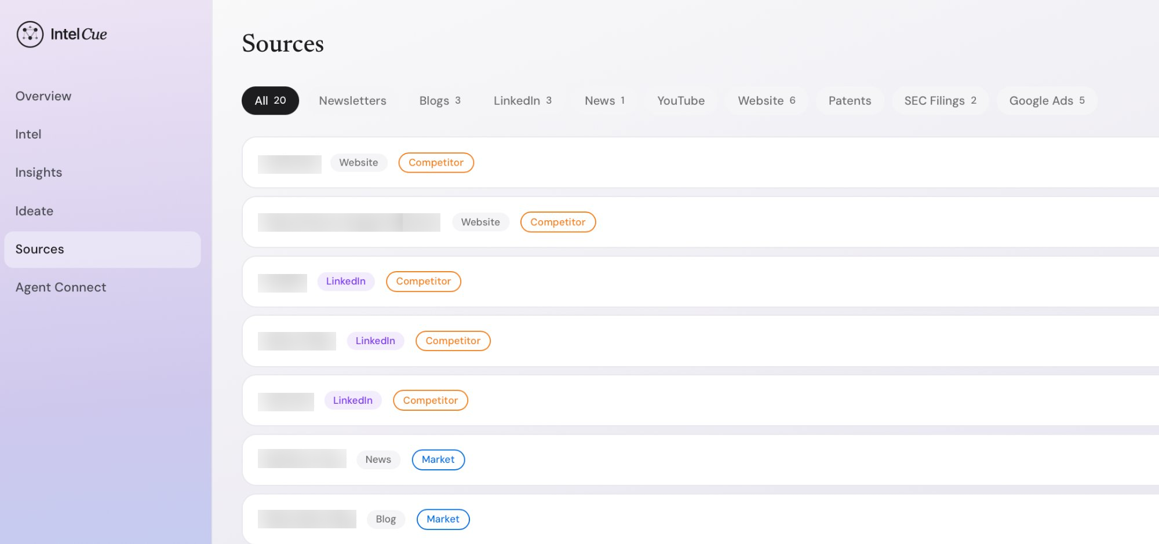Screen dimensions: 1159x544
Task: Filter sources by Newsletters
Action: coord(352,101)
